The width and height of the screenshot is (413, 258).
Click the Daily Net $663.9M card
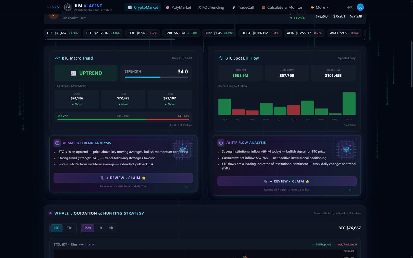click(240, 73)
